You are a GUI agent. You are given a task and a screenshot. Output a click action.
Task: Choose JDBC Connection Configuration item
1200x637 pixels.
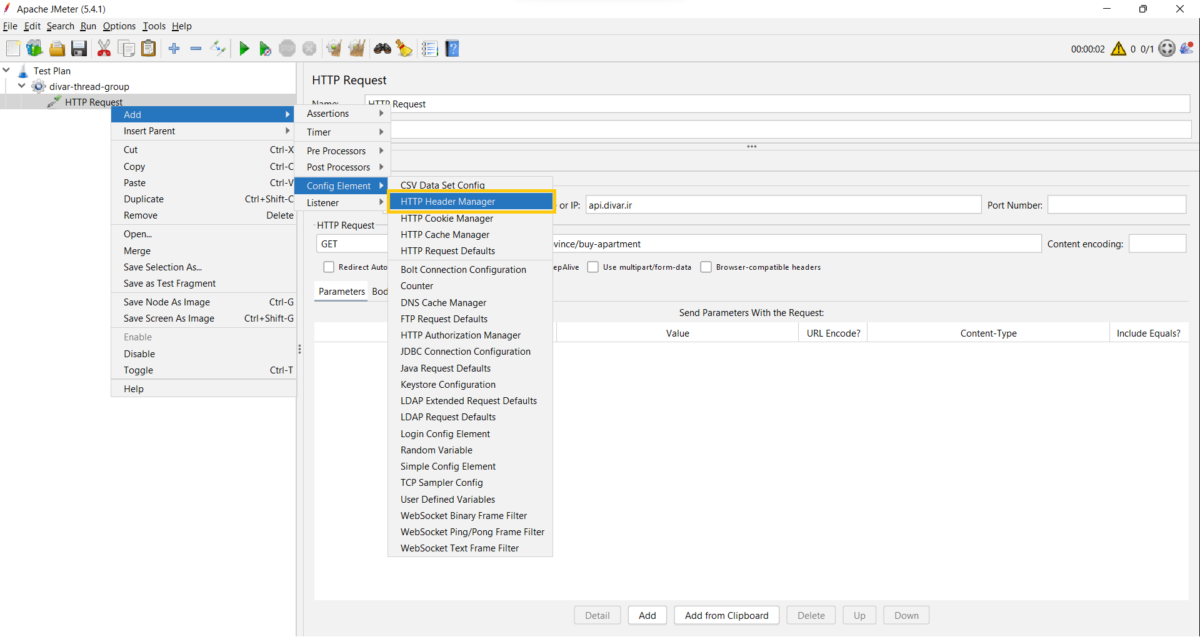[471, 352]
